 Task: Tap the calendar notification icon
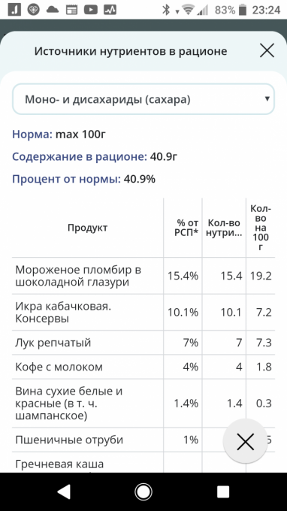(71, 10)
